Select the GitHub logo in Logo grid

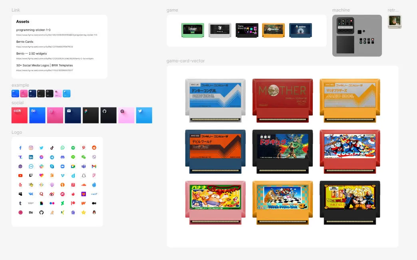[x=42, y=212]
